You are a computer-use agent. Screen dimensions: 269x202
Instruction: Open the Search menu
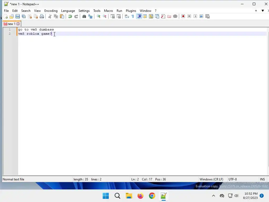pos(26,11)
